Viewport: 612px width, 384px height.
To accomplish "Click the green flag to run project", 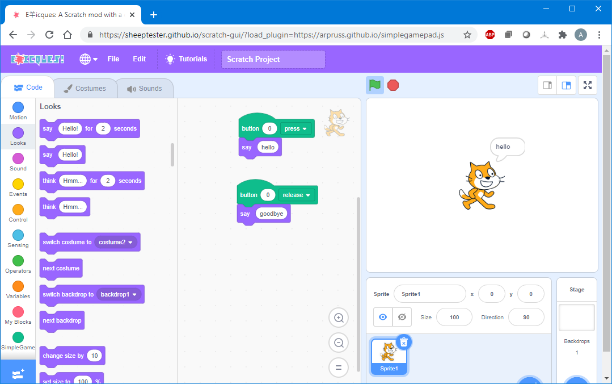I will (374, 85).
